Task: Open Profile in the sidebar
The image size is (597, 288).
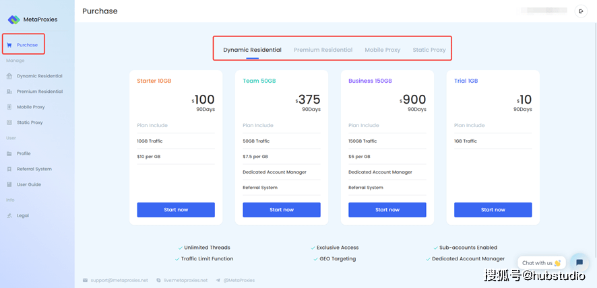Action: [x=24, y=153]
